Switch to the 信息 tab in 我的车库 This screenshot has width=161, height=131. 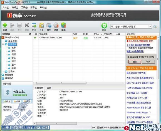tap(7, 102)
